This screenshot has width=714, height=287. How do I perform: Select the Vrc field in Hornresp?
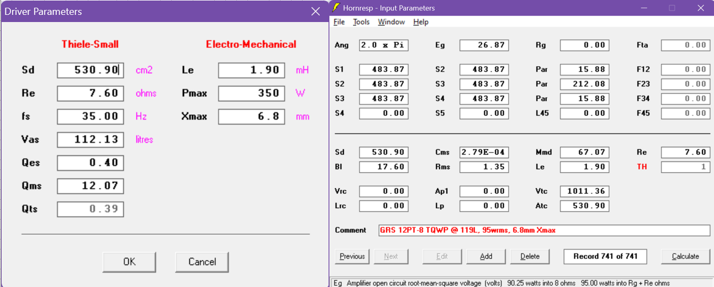[384, 192]
